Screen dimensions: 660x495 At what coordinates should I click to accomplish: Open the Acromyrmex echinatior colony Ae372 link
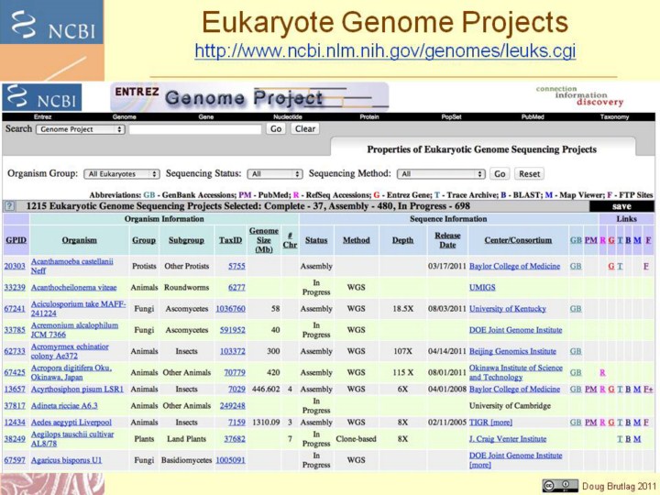[x=70, y=351]
